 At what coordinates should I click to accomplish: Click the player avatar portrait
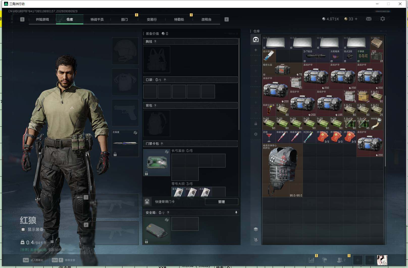click(382, 260)
